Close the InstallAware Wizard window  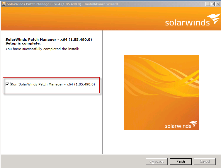point(217,4)
